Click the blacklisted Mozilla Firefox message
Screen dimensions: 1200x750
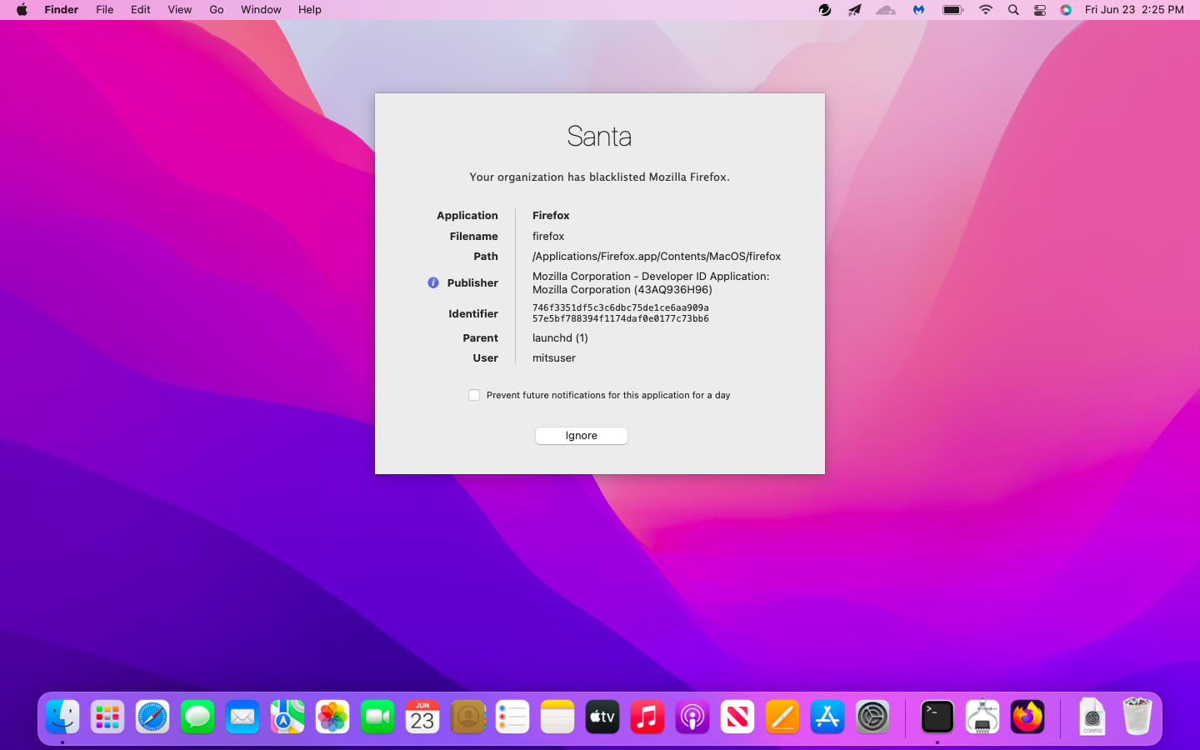pos(599,177)
